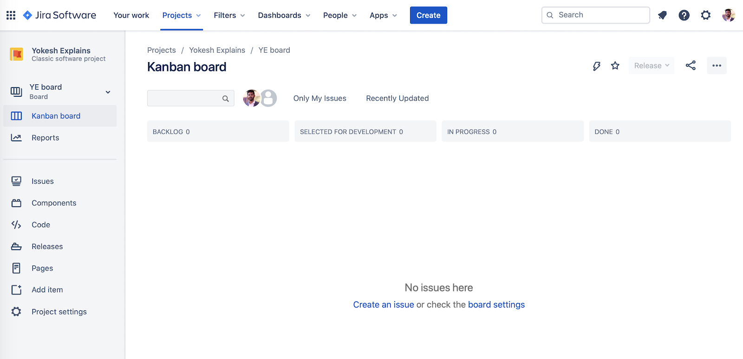This screenshot has width=743, height=359.
Task: Click the Project settings gear icon
Action: point(16,312)
